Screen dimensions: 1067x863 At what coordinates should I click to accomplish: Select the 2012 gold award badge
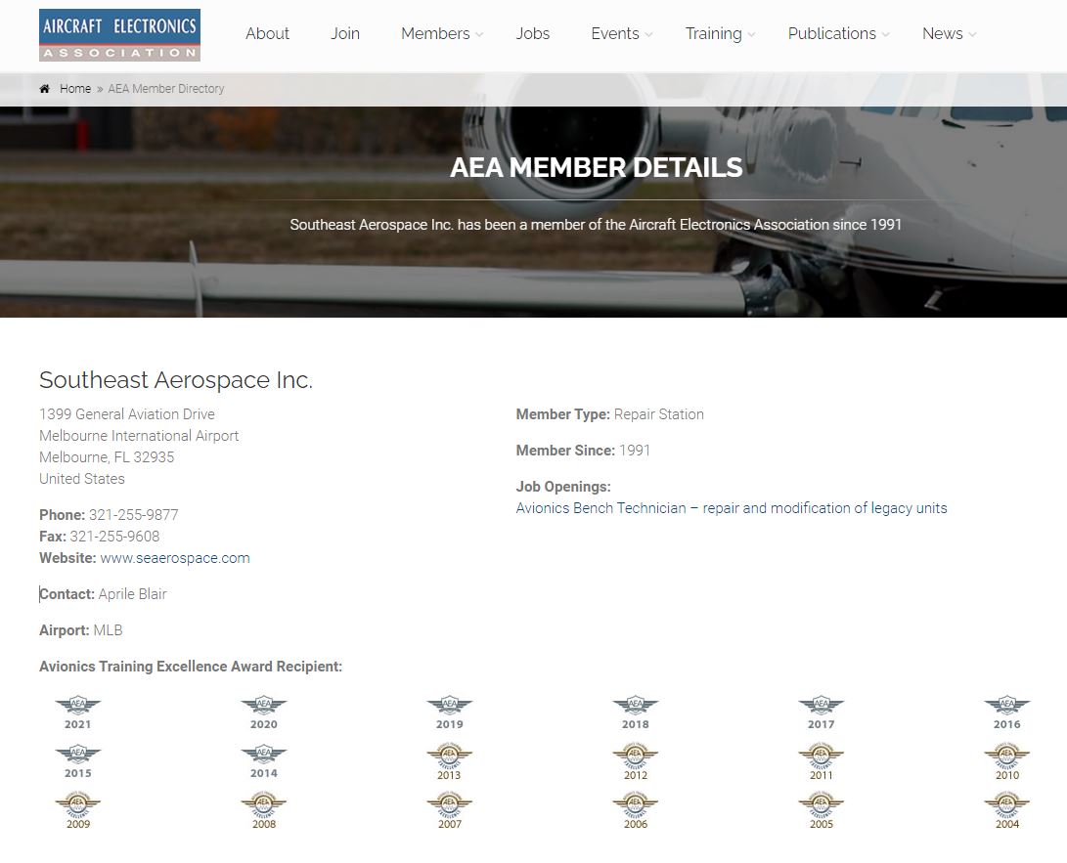(636, 762)
